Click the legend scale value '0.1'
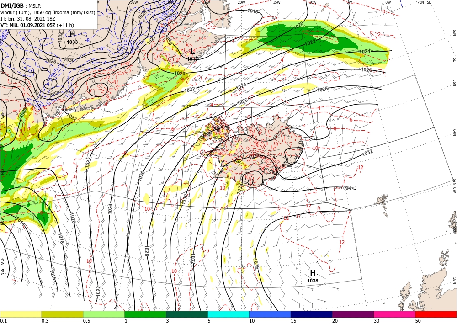This screenshot has width=457, height=324. pos(3,321)
